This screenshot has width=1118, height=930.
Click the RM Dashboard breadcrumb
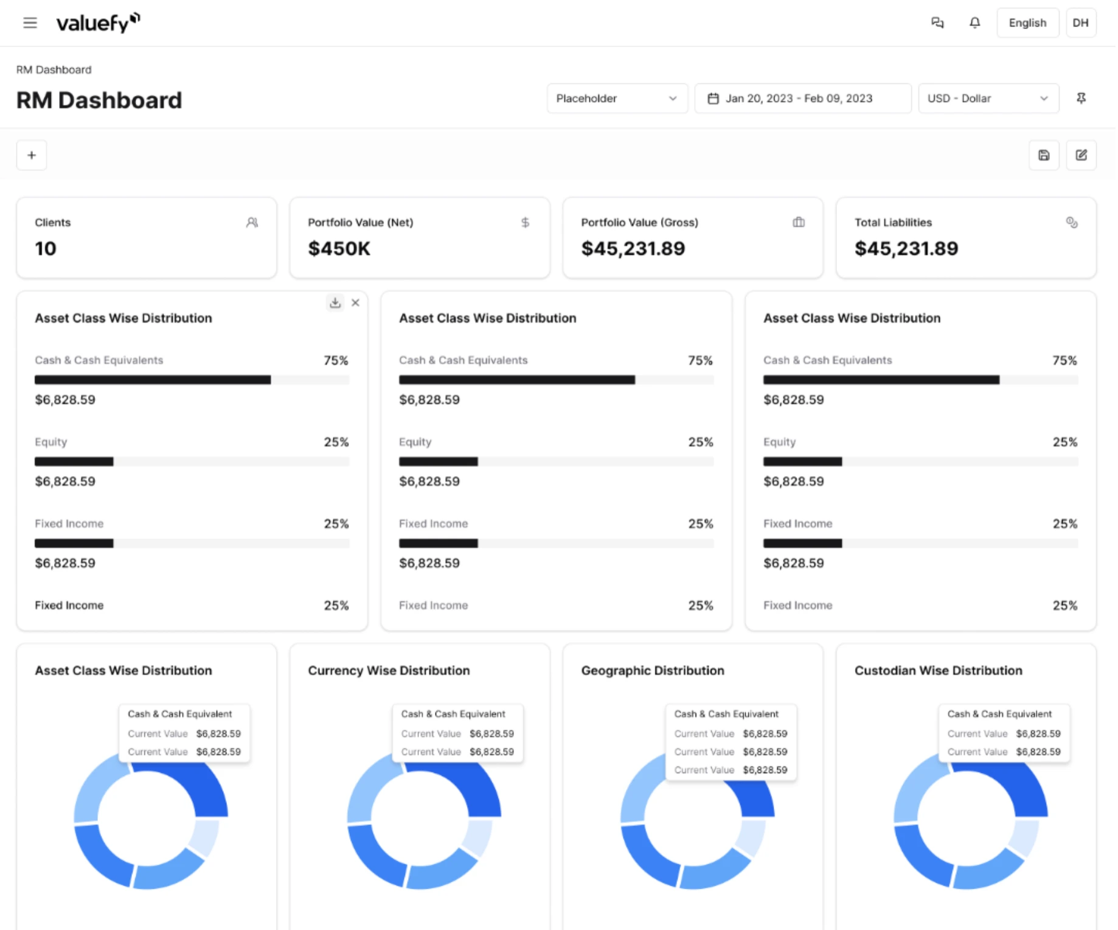coord(54,69)
